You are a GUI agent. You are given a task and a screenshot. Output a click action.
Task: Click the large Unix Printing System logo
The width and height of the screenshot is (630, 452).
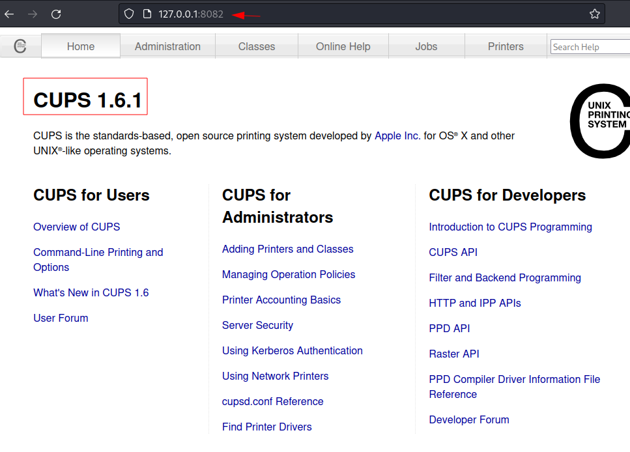600,121
